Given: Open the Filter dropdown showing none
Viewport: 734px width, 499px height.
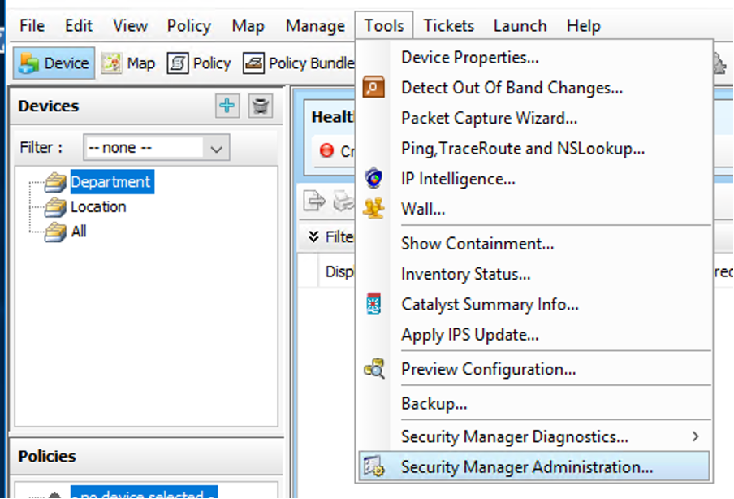Looking at the screenshot, I should coord(157,148).
